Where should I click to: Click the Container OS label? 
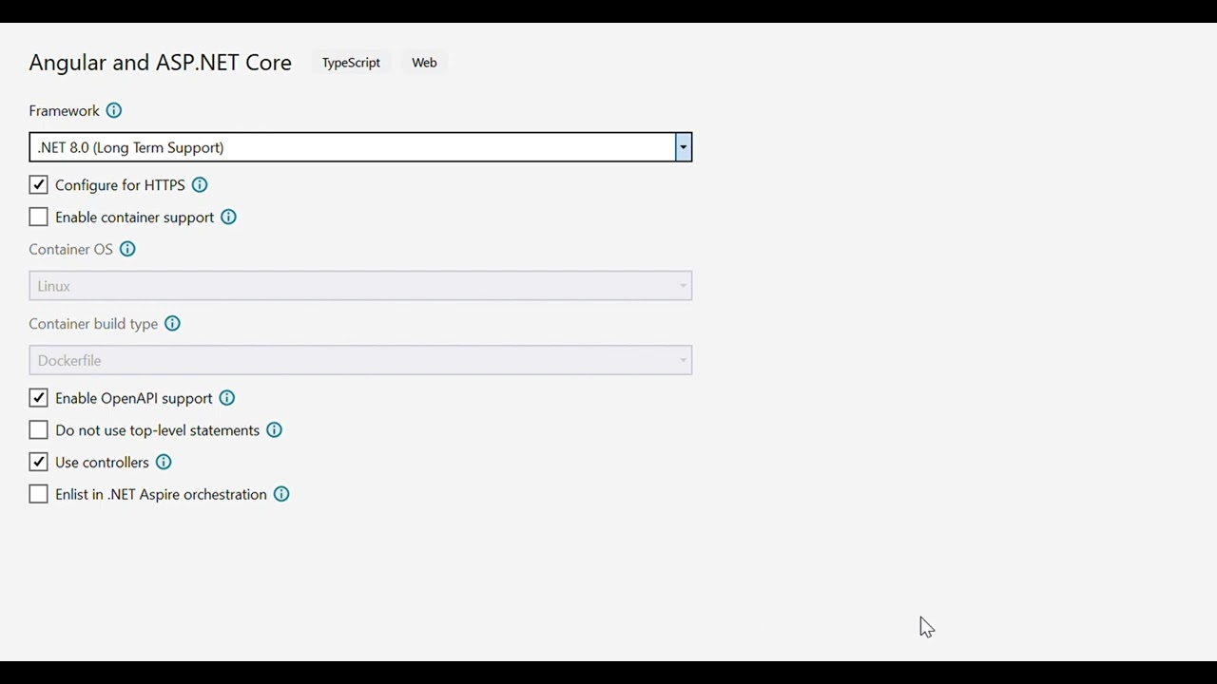70,250
